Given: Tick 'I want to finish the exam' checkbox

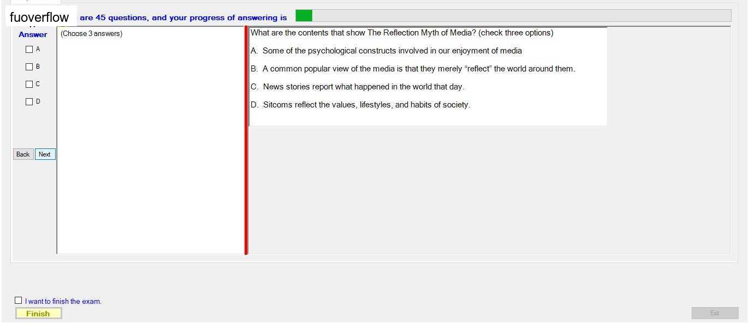Looking at the screenshot, I should [19, 301].
